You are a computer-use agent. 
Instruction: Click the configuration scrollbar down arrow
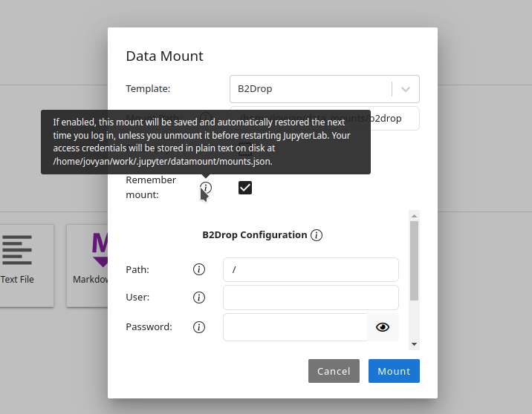point(414,344)
